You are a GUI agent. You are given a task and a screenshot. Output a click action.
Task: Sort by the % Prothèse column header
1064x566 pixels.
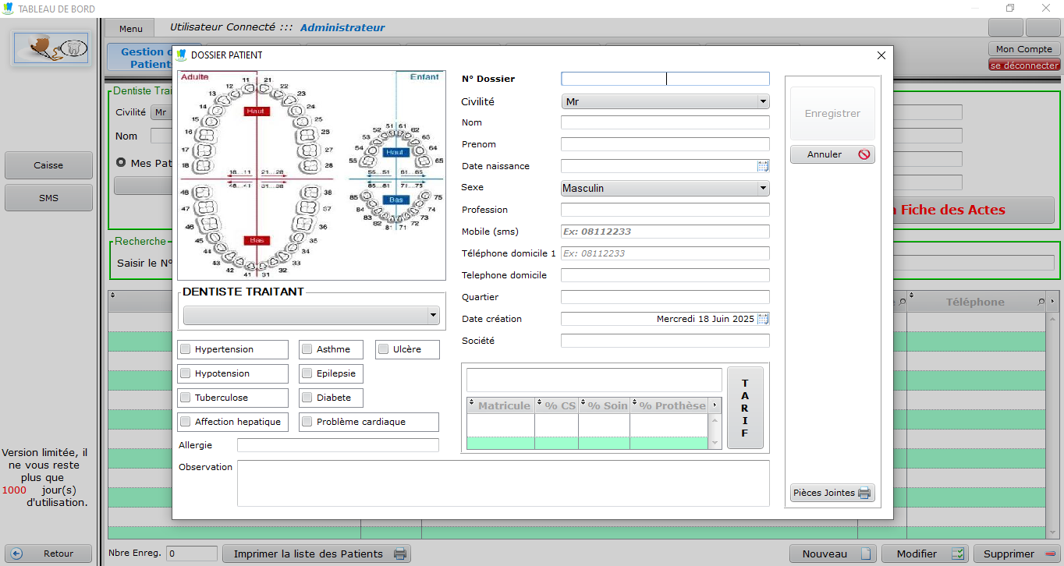tap(672, 405)
